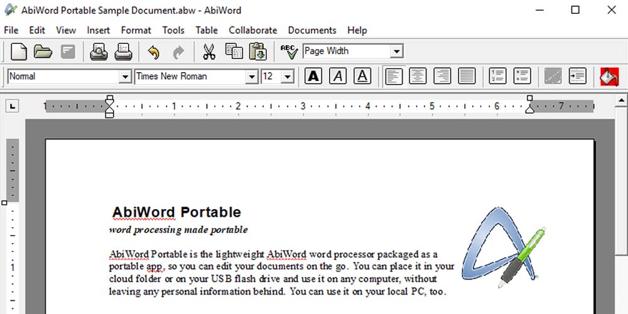Viewport: 628px width, 314px height.
Task: Open the red paint bucket highlight color
Action: pos(609,77)
